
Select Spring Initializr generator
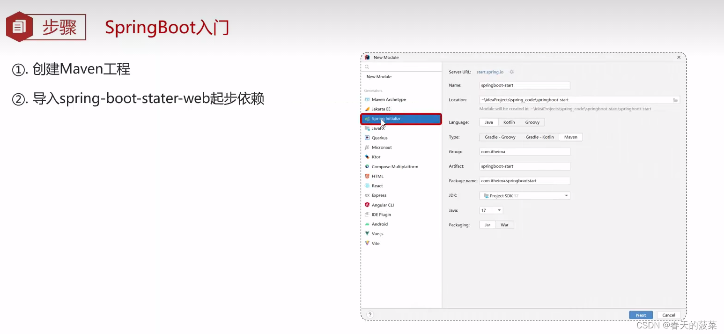pos(401,119)
